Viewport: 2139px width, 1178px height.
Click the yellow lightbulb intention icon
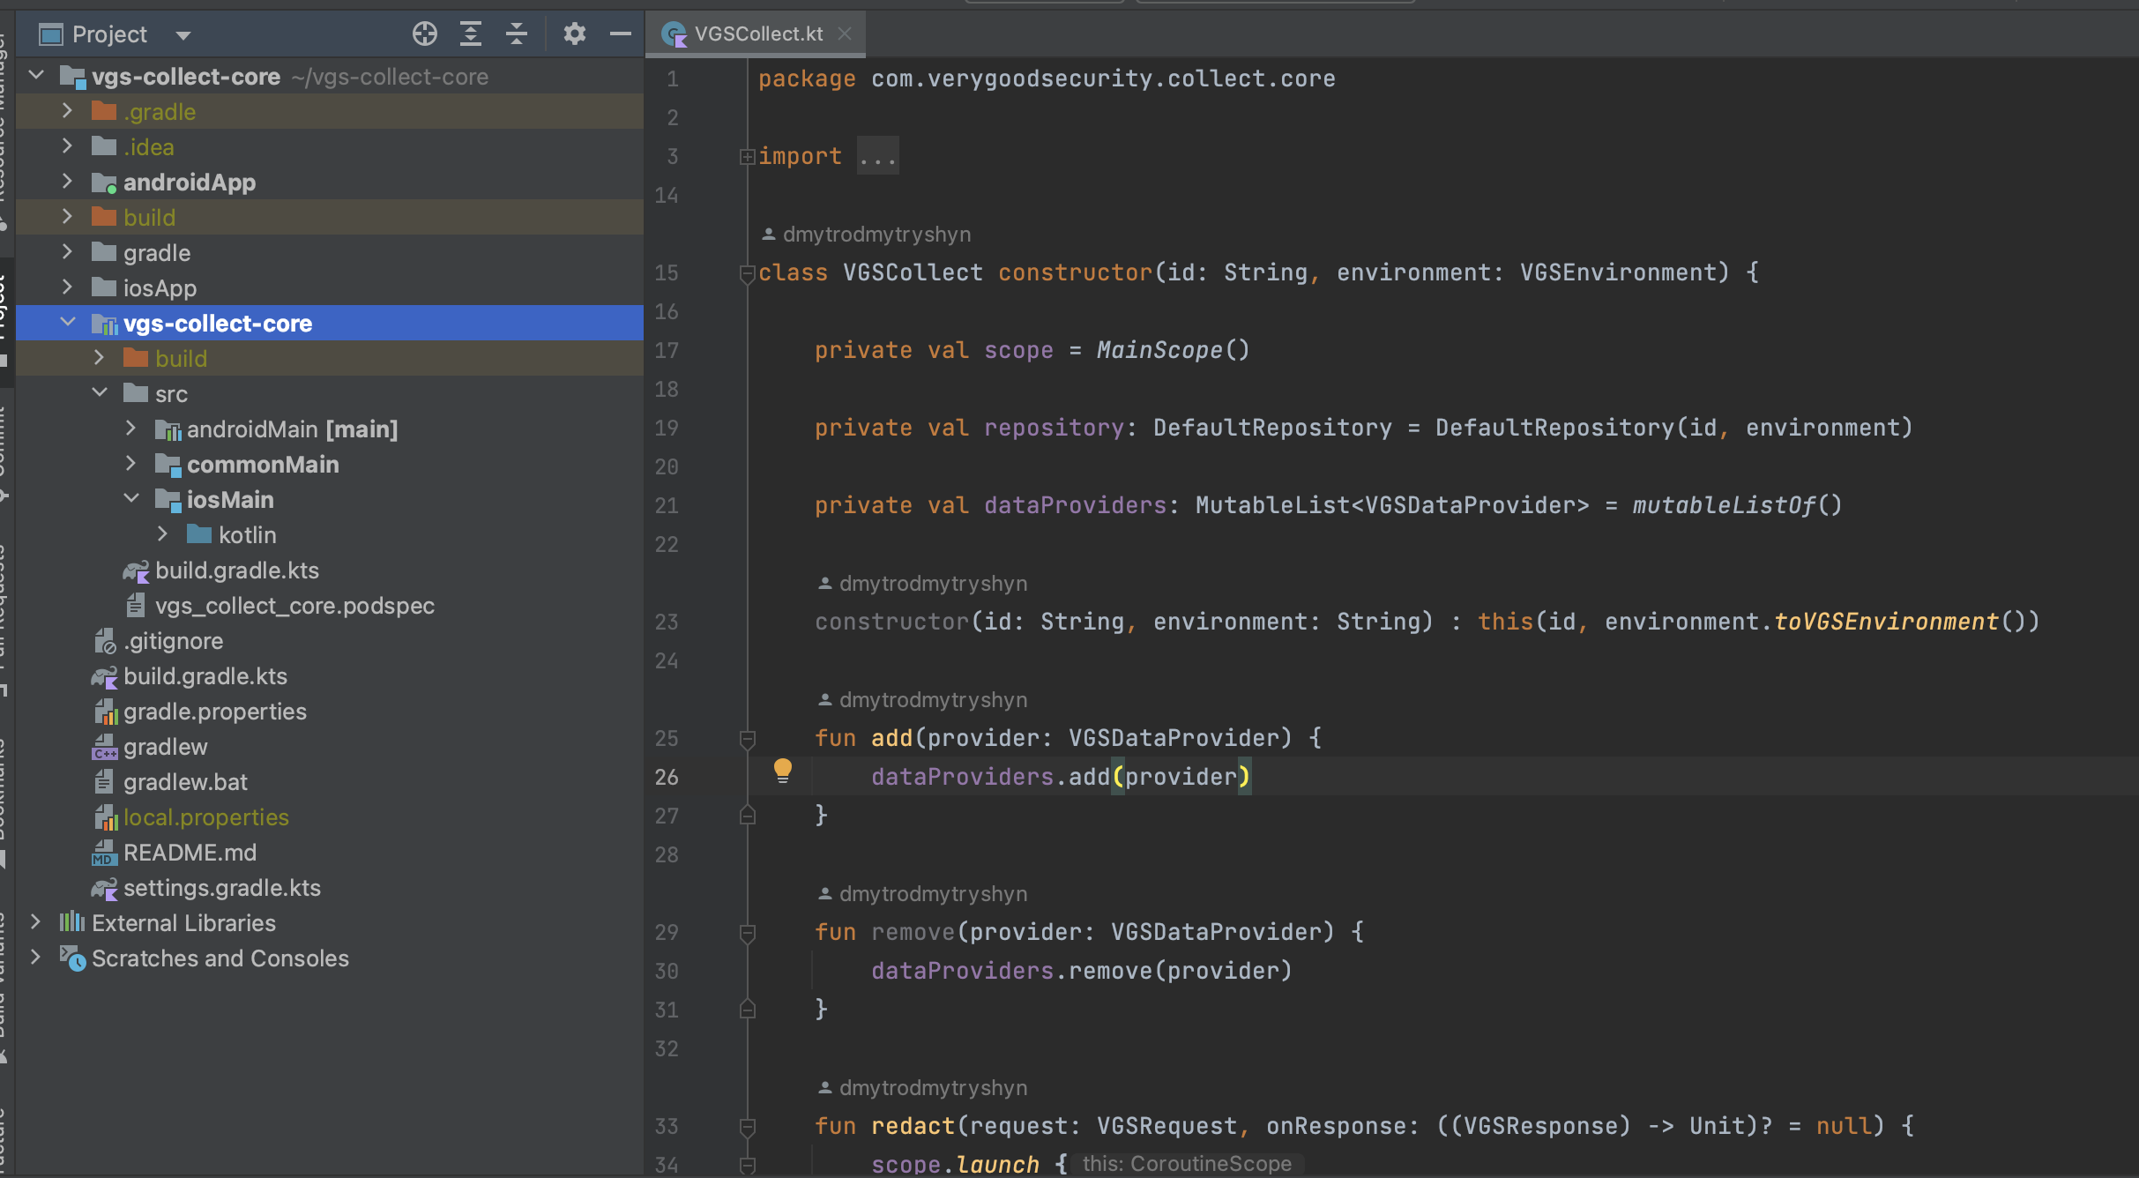point(782,771)
